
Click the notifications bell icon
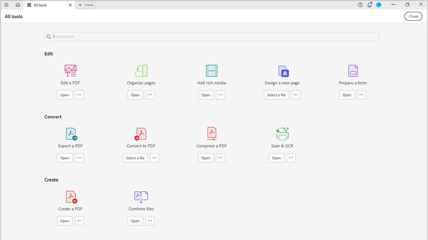[x=369, y=5]
